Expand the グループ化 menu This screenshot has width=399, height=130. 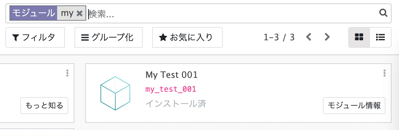coord(109,38)
